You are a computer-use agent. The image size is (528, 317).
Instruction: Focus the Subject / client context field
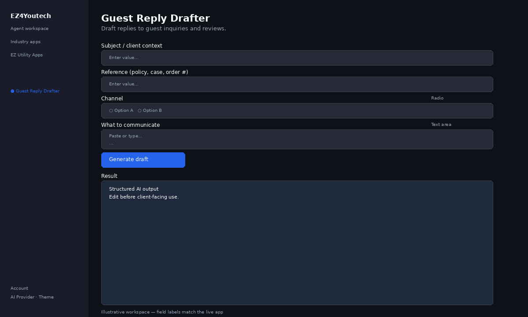tap(297, 58)
